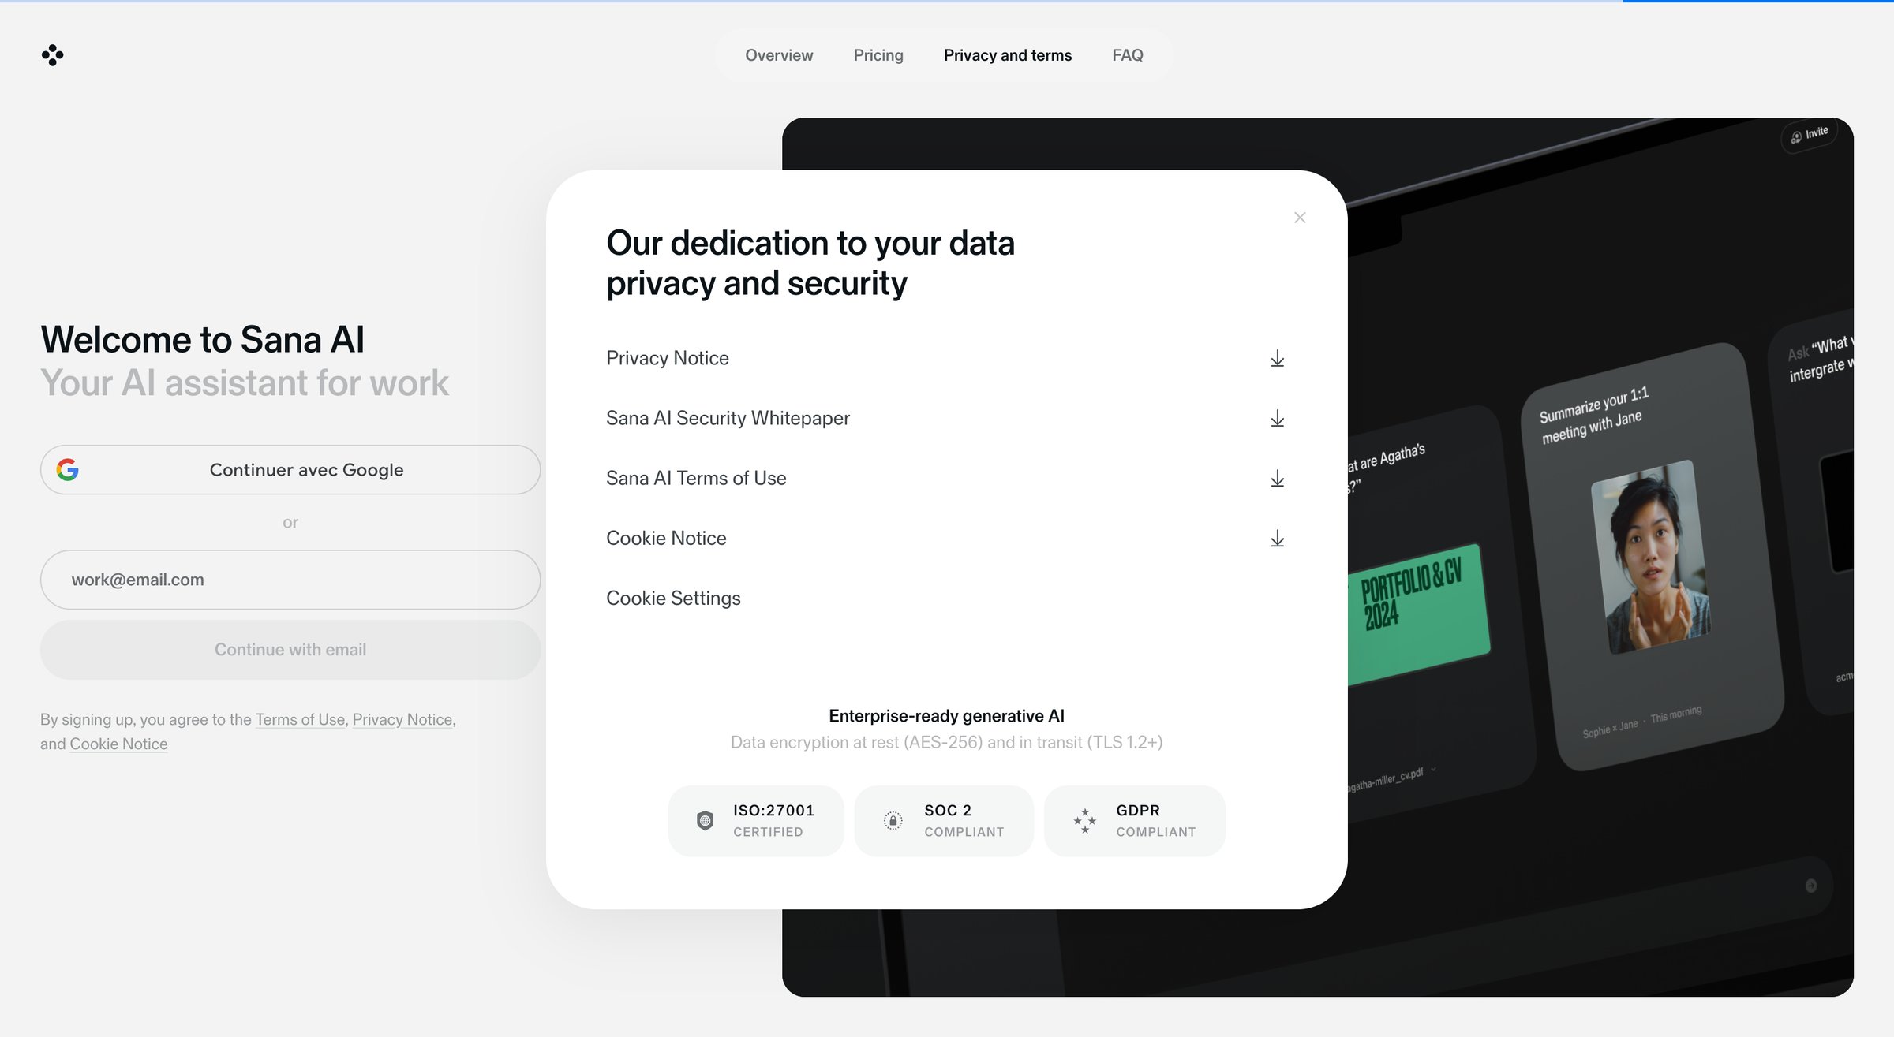Open the Overview tab
This screenshot has height=1037, width=1894.
click(x=779, y=55)
